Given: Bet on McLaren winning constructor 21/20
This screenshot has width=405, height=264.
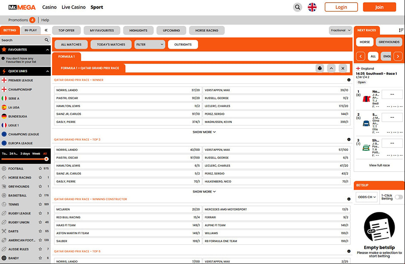Looking at the screenshot, I should 128,209.
